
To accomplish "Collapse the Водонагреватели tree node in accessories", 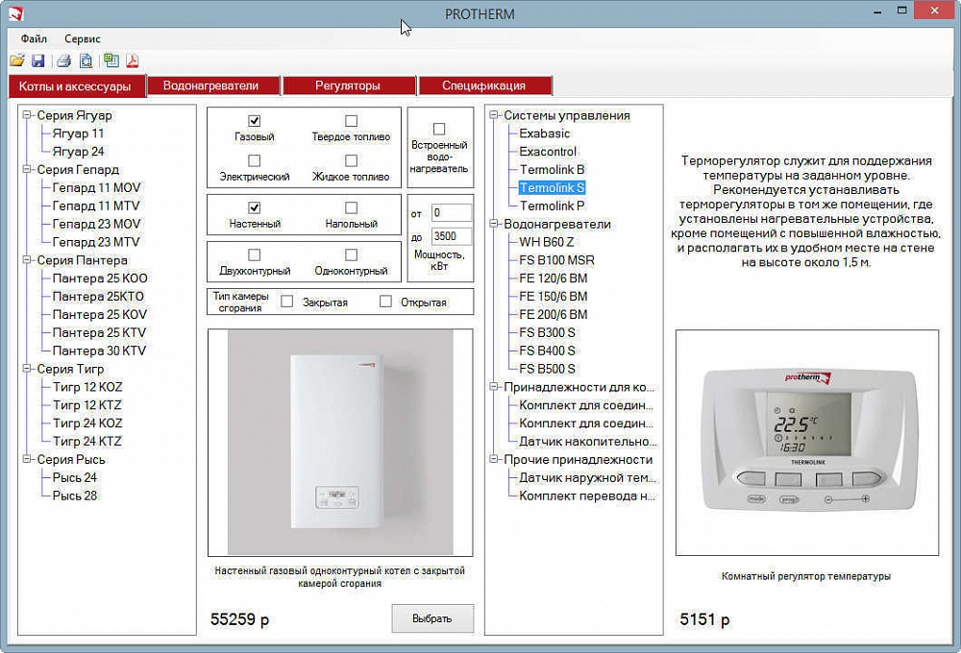I will pos(496,225).
